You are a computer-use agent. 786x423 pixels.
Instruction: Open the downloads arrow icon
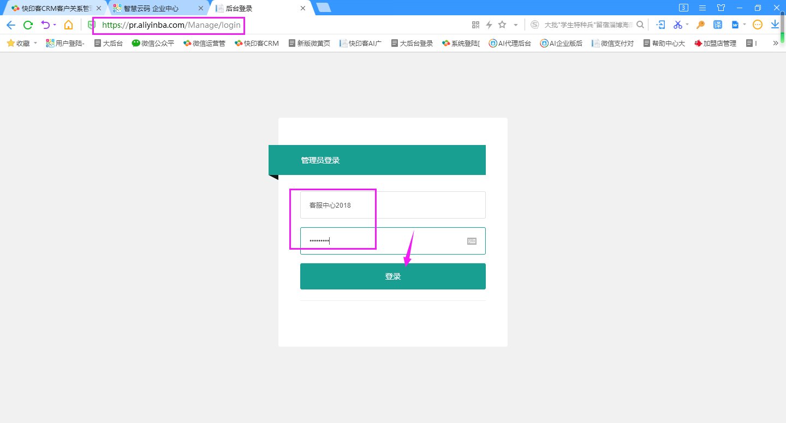(775, 25)
